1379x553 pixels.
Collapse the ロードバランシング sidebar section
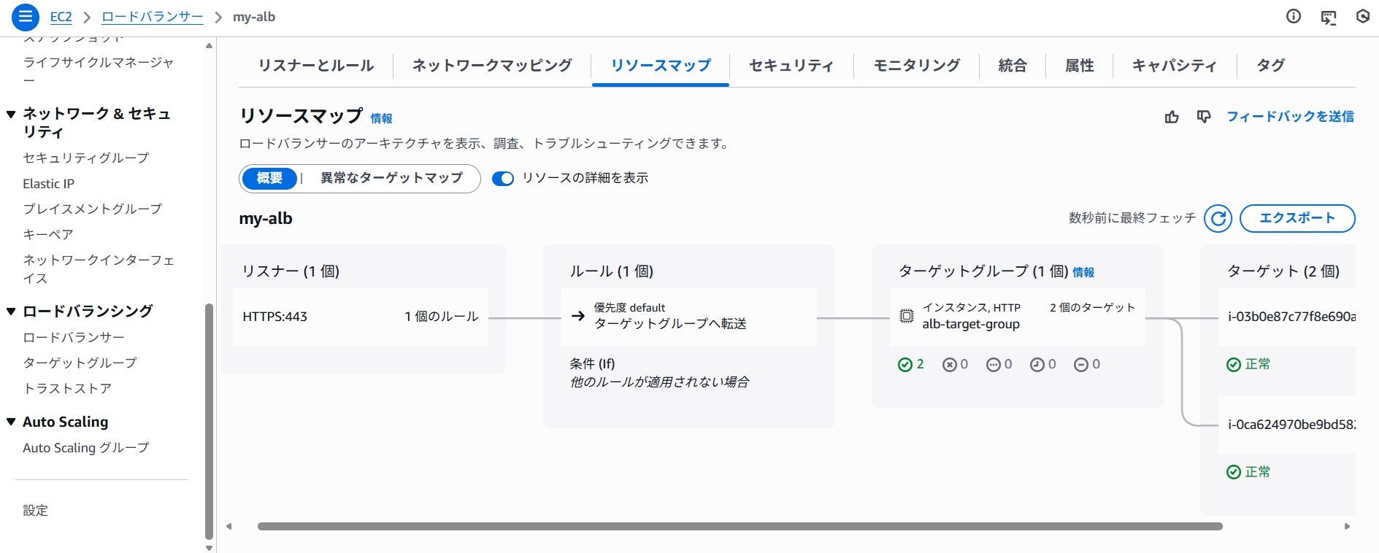[x=11, y=312]
